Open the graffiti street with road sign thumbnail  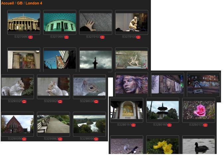click(203, 84)
